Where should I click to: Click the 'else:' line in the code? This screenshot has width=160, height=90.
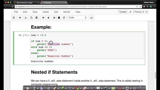click(35, 53)
